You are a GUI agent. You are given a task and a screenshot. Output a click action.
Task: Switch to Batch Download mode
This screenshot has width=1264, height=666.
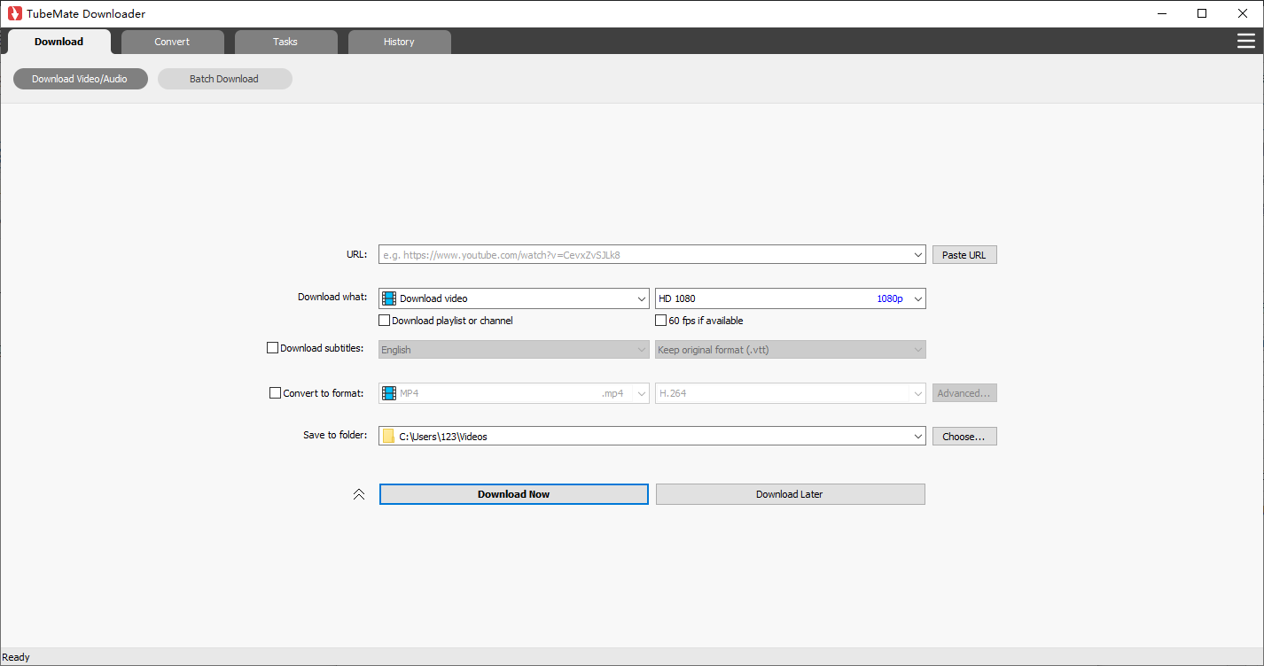pyautogui.click(x=224, y=79)
